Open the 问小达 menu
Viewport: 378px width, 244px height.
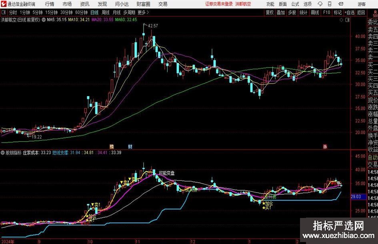[122, 4]
